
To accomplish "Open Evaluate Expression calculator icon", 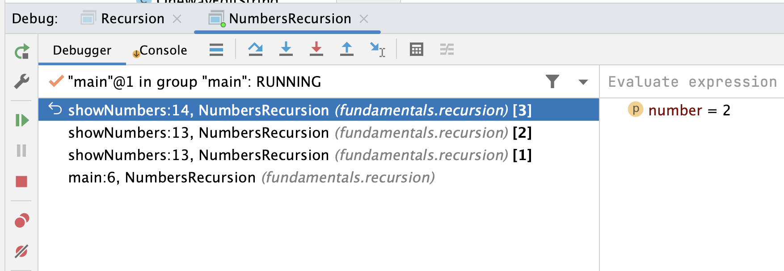I will coord(417,49).
